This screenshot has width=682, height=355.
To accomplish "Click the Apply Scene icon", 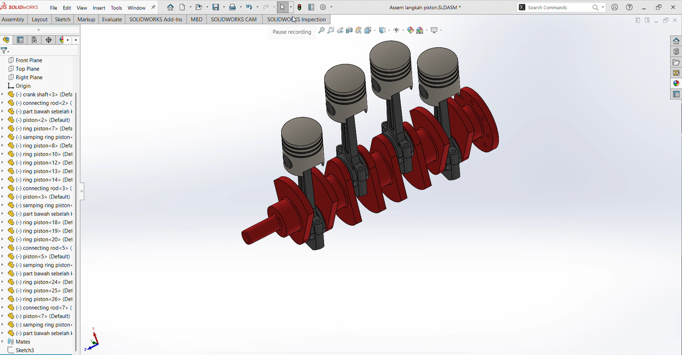I will tap(420, 30).
